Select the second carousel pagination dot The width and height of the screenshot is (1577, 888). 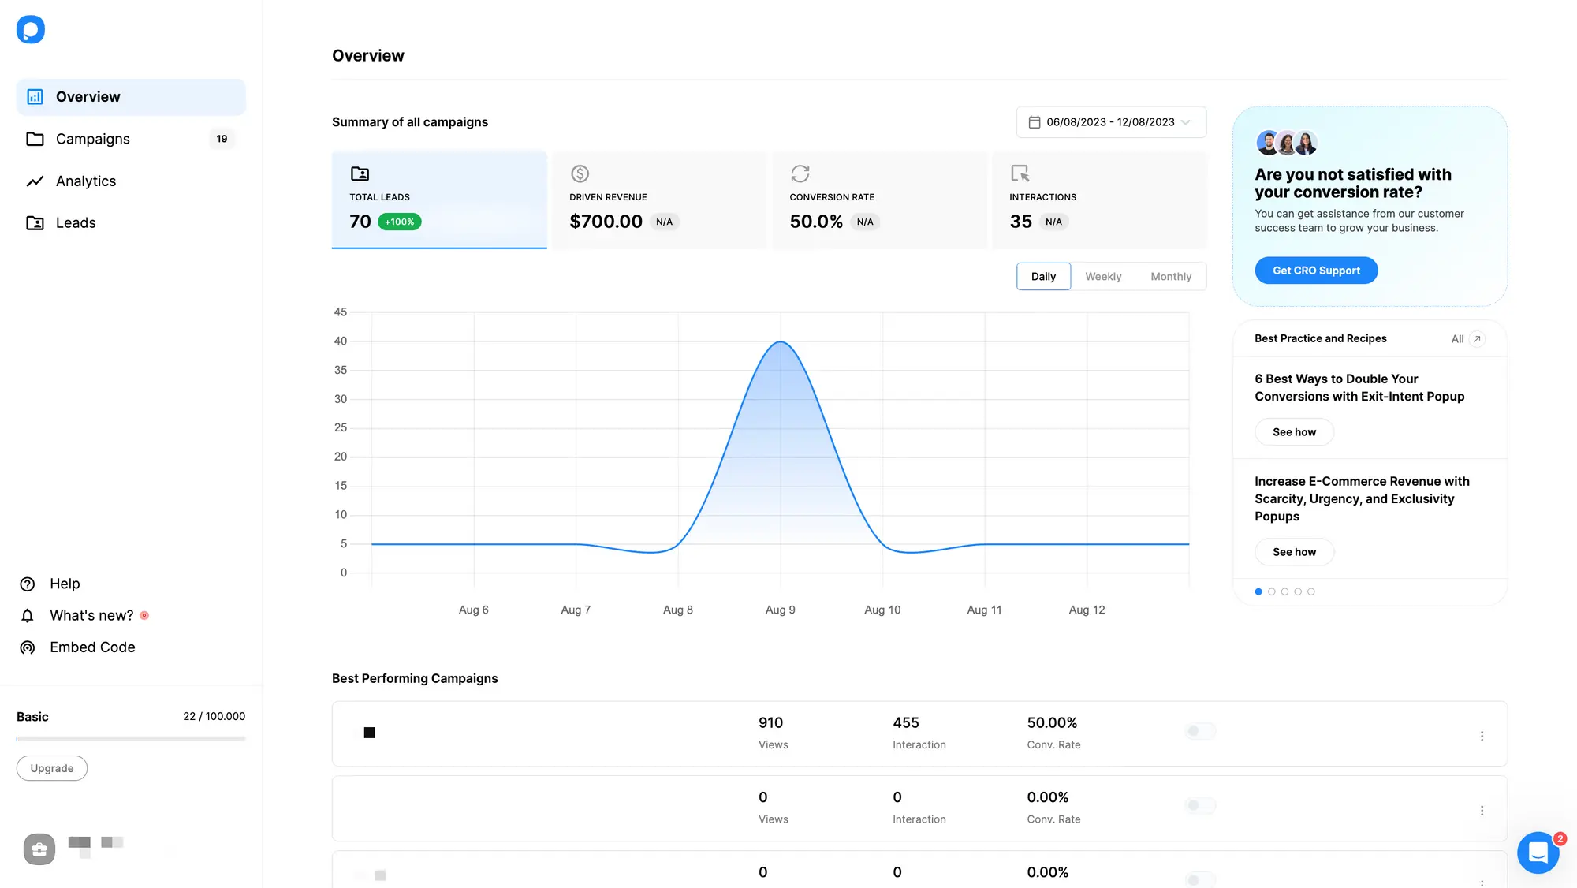(x=1272, y=591)
